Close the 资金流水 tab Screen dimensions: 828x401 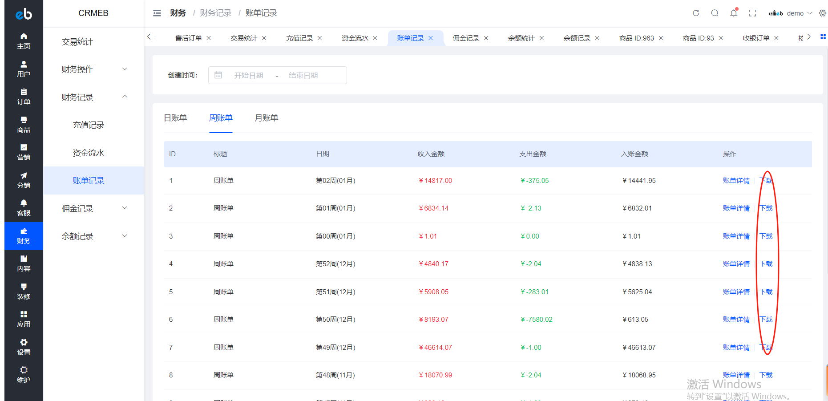click(x=375, y=38)
